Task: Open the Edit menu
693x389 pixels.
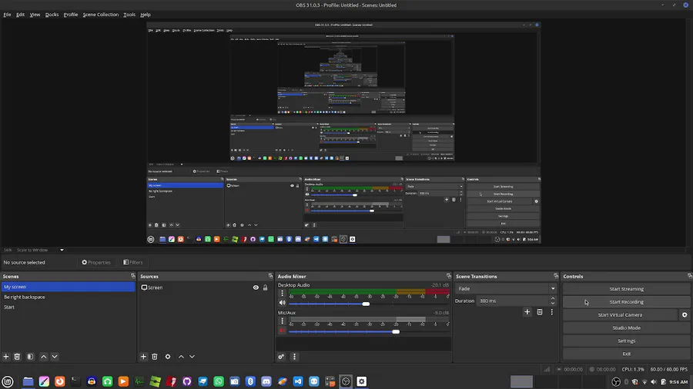Action: [x=20, y=15]
